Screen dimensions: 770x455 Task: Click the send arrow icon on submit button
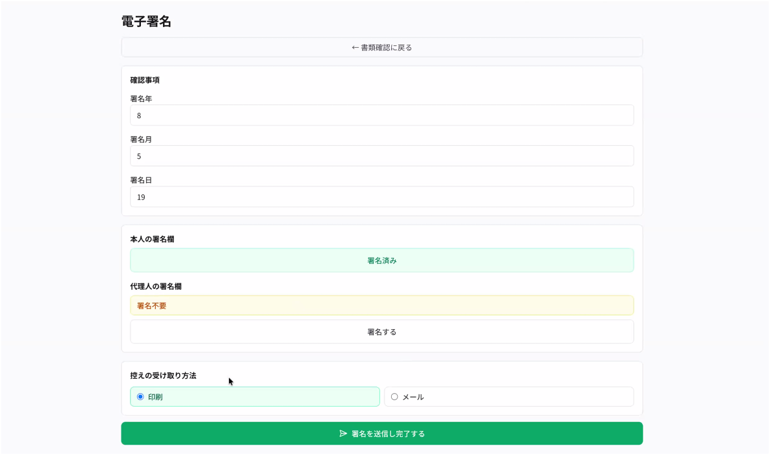[343, 434]
